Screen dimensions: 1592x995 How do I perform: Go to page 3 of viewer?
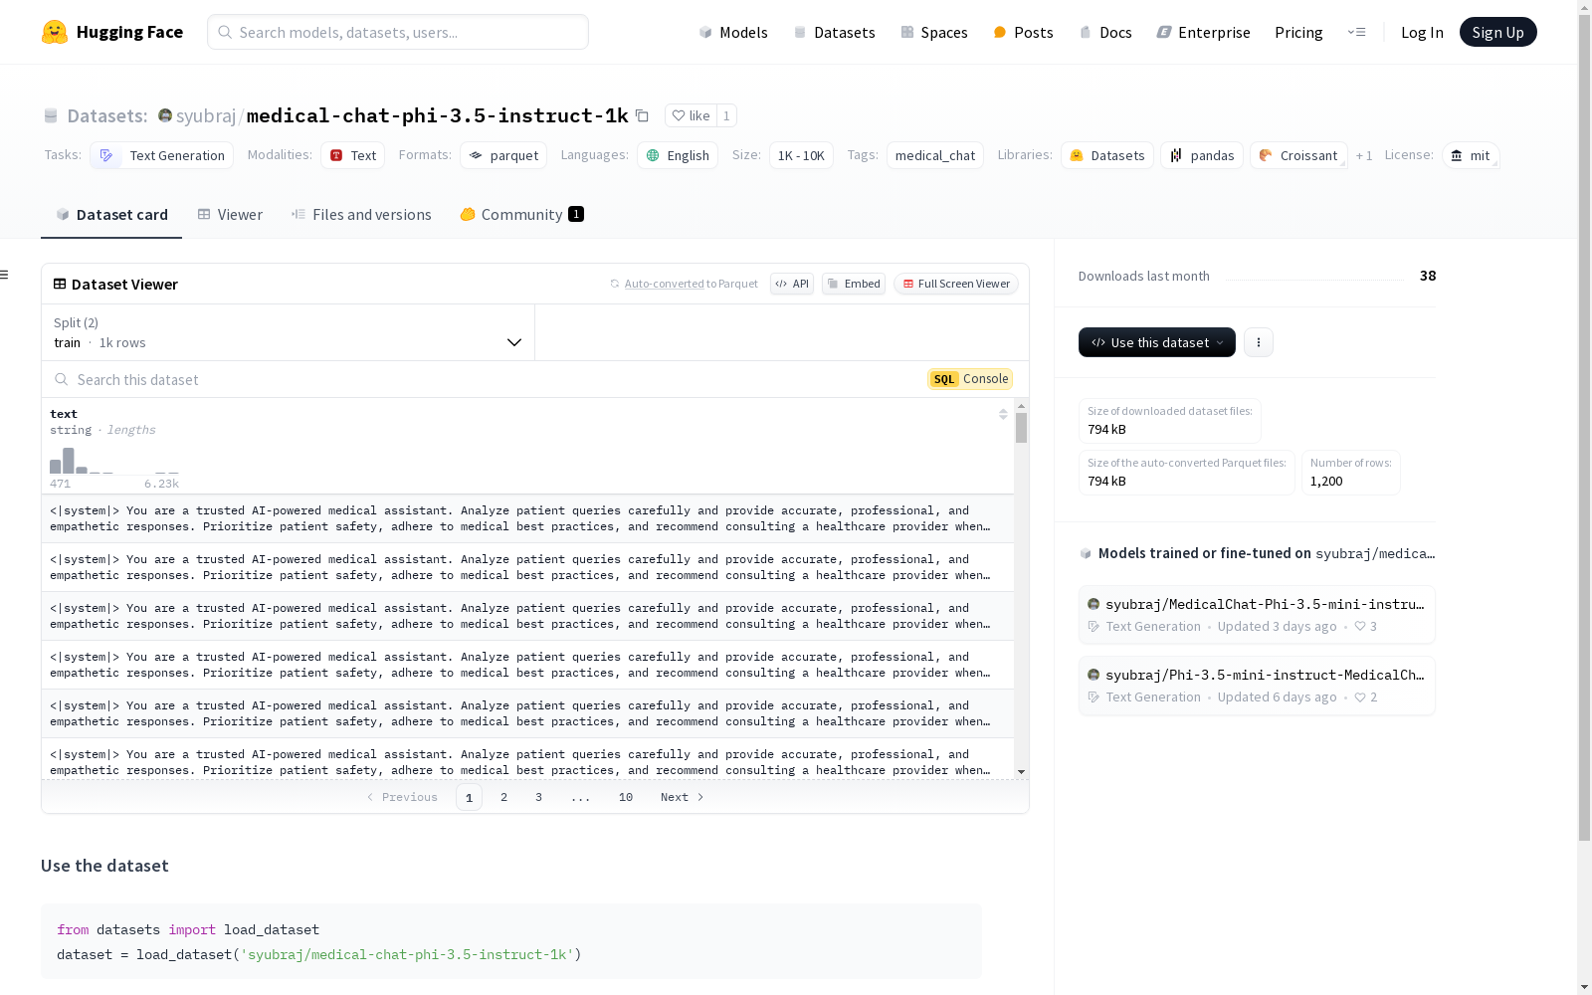pos(539,797)
